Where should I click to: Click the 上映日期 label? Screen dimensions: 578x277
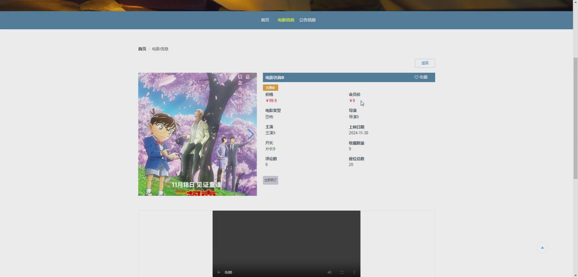click(356, 127)
